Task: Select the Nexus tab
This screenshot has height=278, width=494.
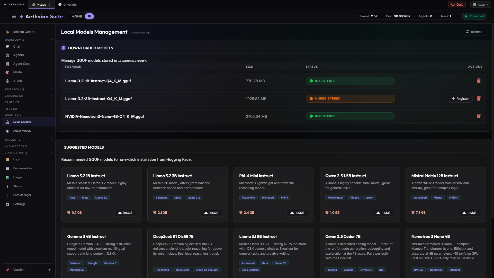Action: [41, 5]
